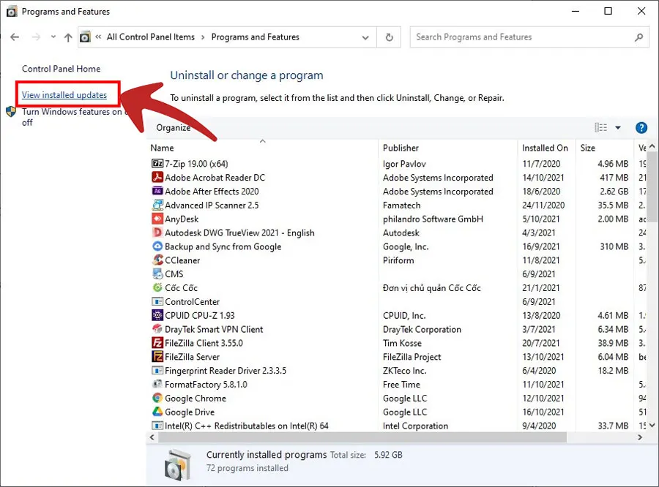Image resolution: width=659 pixels, height=487 pixels.
Task: Click the vertical scrollbar down arrow
Action: click(x=652, y=426)
